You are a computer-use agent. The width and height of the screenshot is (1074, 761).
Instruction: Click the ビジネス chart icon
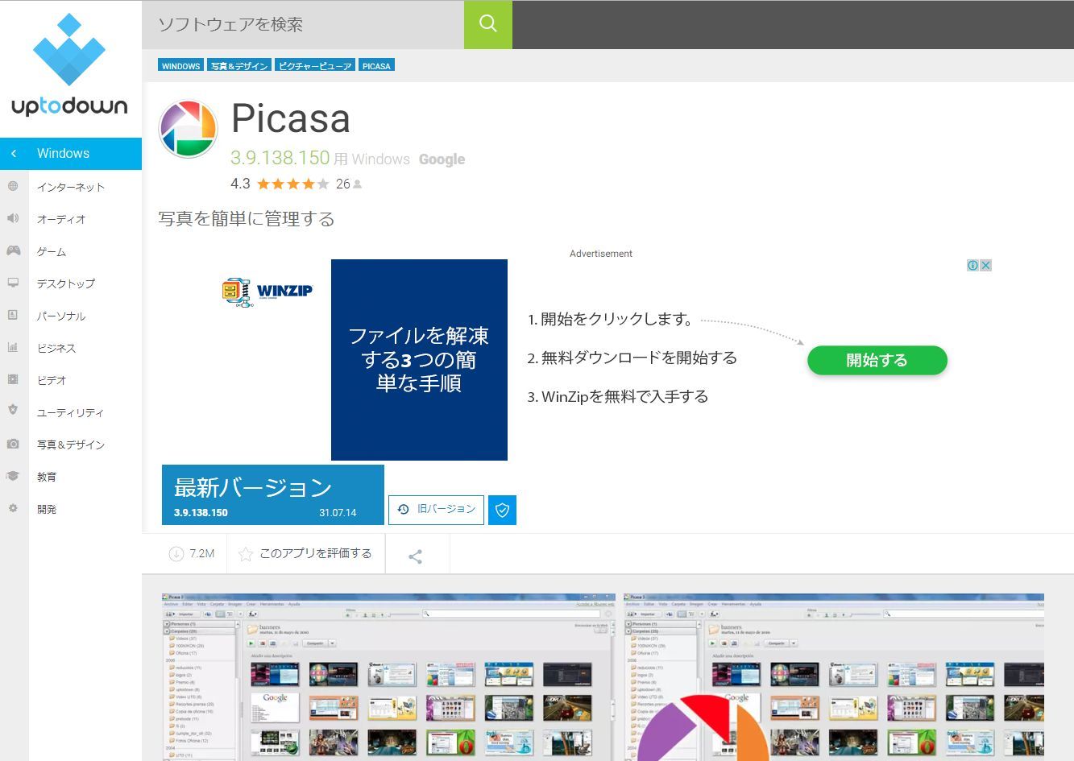tap(13, 347)
